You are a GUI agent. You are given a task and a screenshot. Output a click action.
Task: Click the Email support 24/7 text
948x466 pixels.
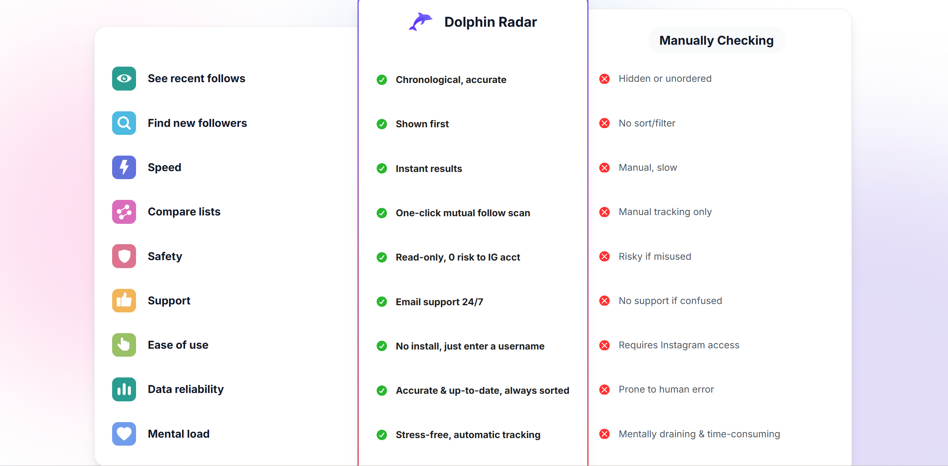(x=439, y=302)
